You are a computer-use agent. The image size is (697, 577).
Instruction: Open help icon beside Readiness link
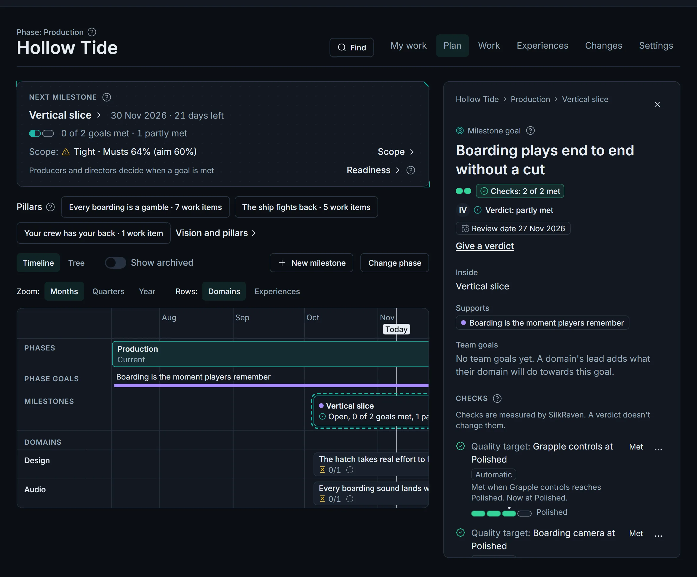coord(410,170)
